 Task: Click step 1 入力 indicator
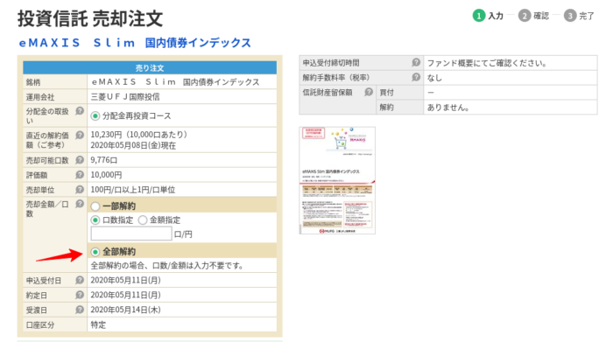[x=488, y=16]
